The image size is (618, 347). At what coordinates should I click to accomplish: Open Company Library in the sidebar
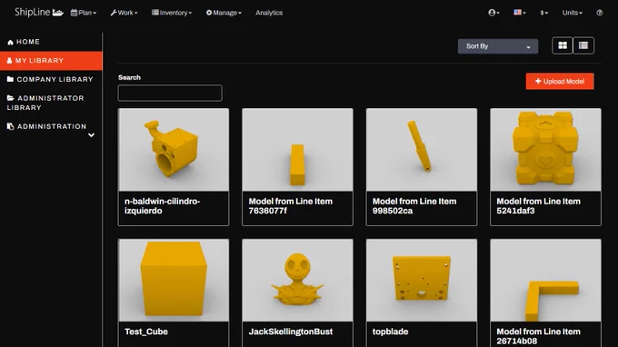coord(50,79)
